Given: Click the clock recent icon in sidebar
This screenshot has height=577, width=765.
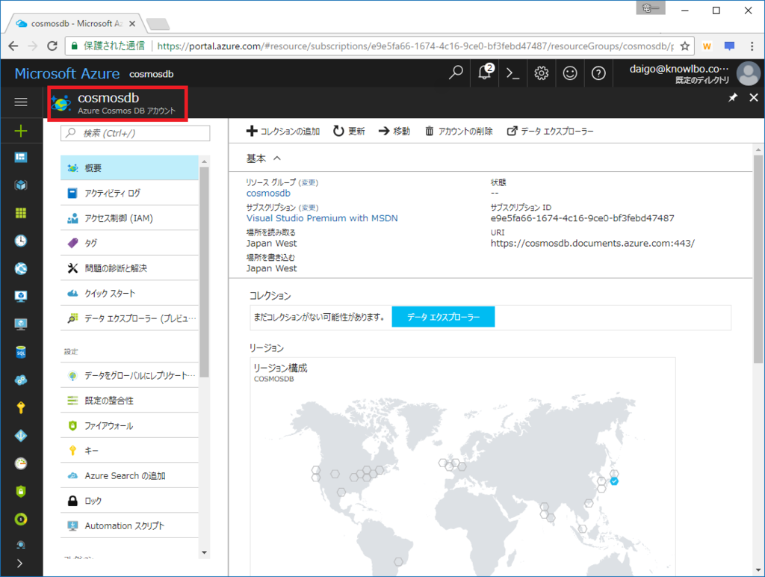Looking at the screenshot, I should [20, 241].
